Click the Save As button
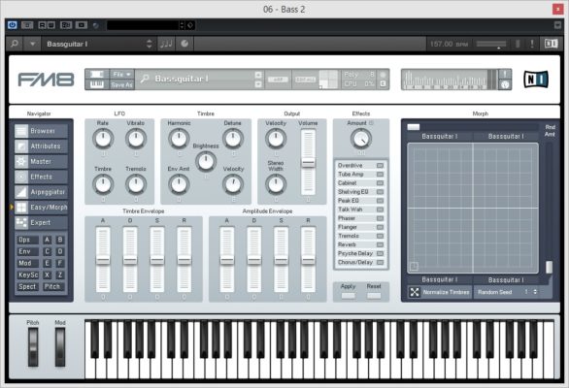569x388 pixels. click(x=122, y=84)
